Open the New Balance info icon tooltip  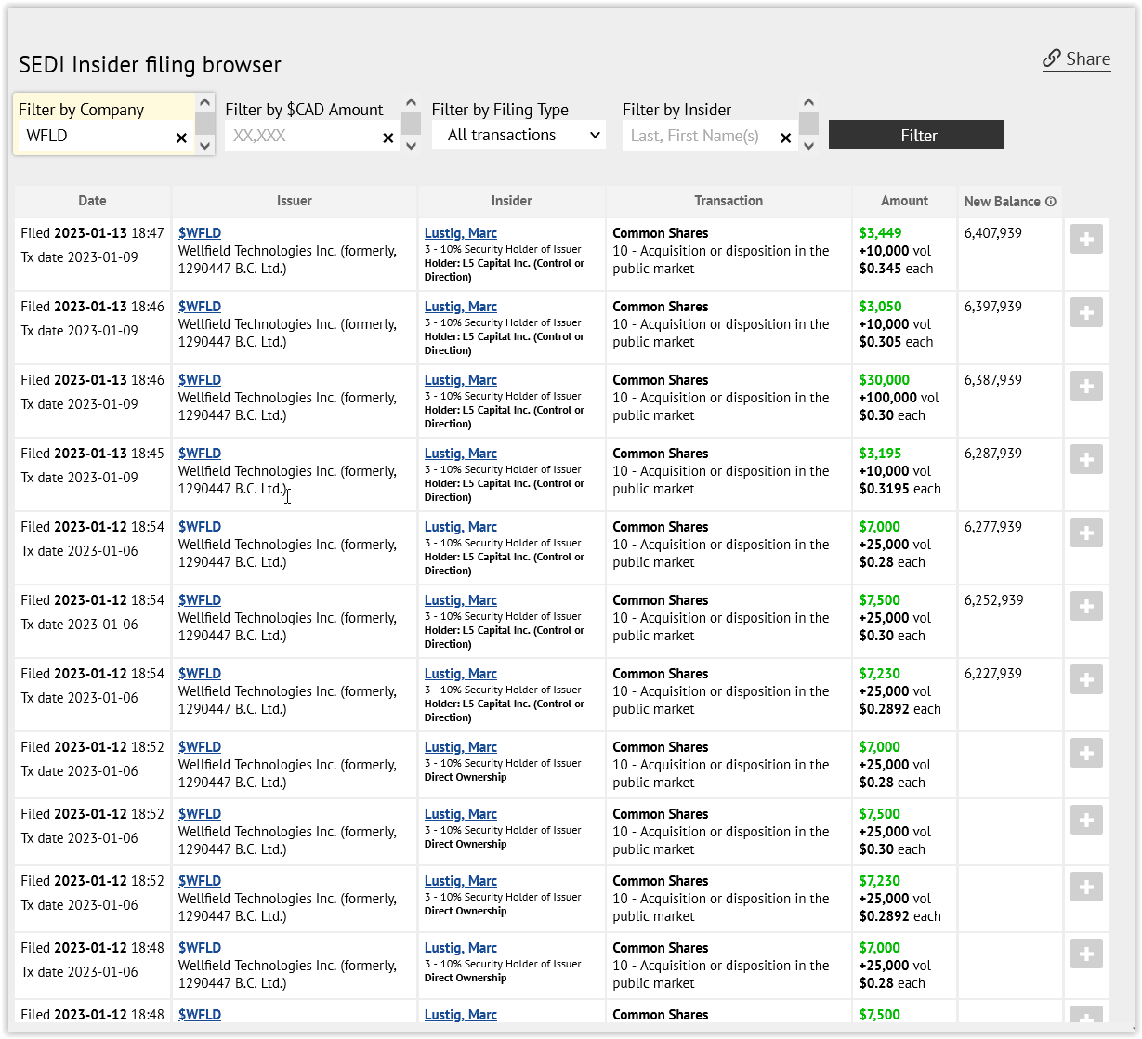pyautogui.click(x=1051, y=201)
